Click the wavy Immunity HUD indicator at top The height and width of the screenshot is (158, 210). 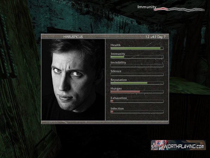(179, 9)
